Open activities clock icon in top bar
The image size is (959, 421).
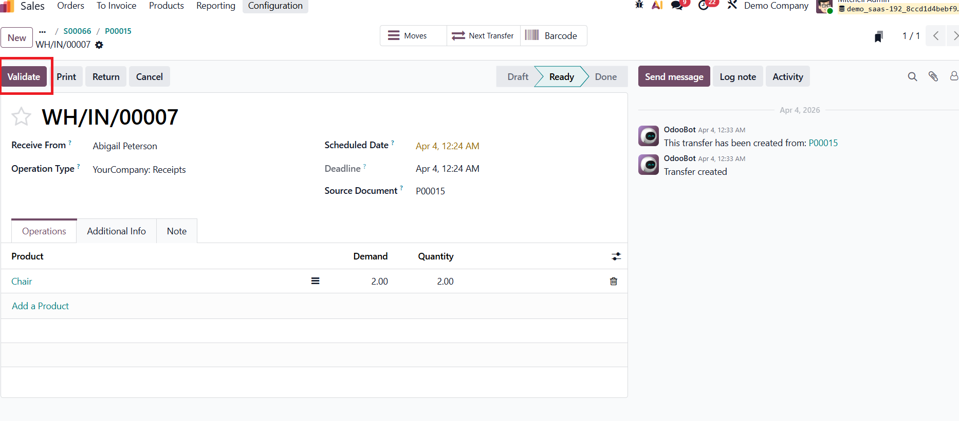[x=704, y=6]
